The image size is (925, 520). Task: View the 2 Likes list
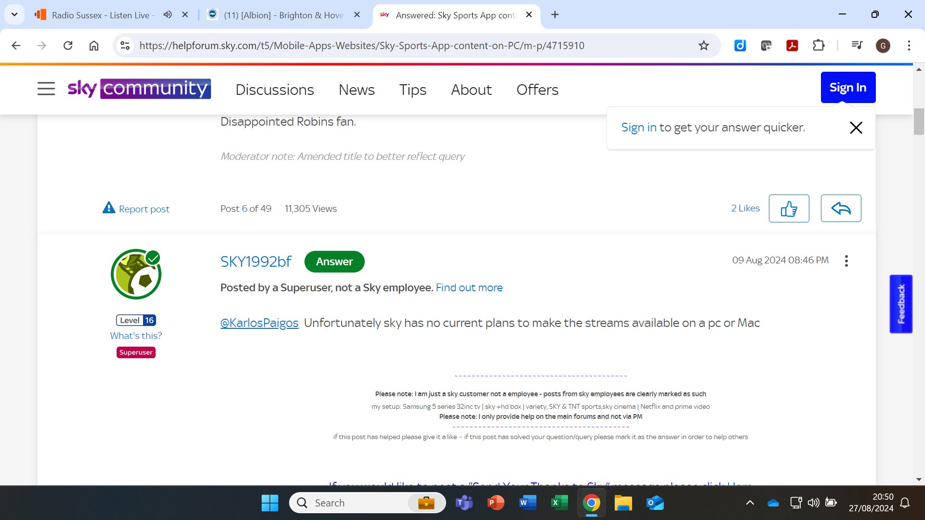(745, 208)
